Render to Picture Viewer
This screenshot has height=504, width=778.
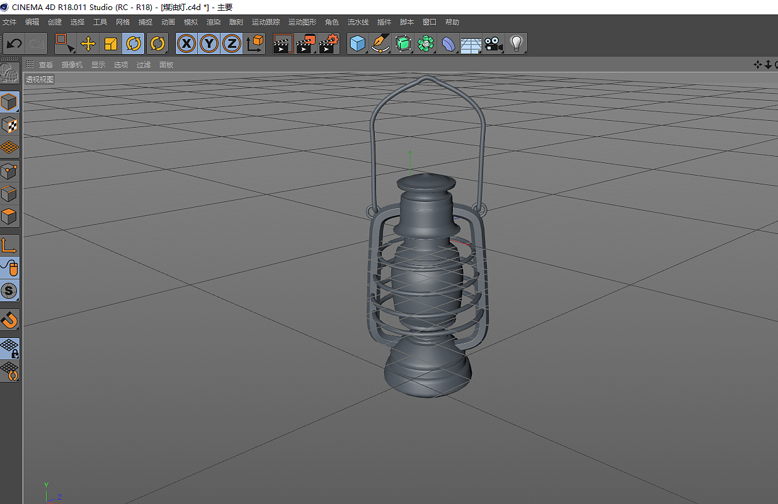coord(306,43)
